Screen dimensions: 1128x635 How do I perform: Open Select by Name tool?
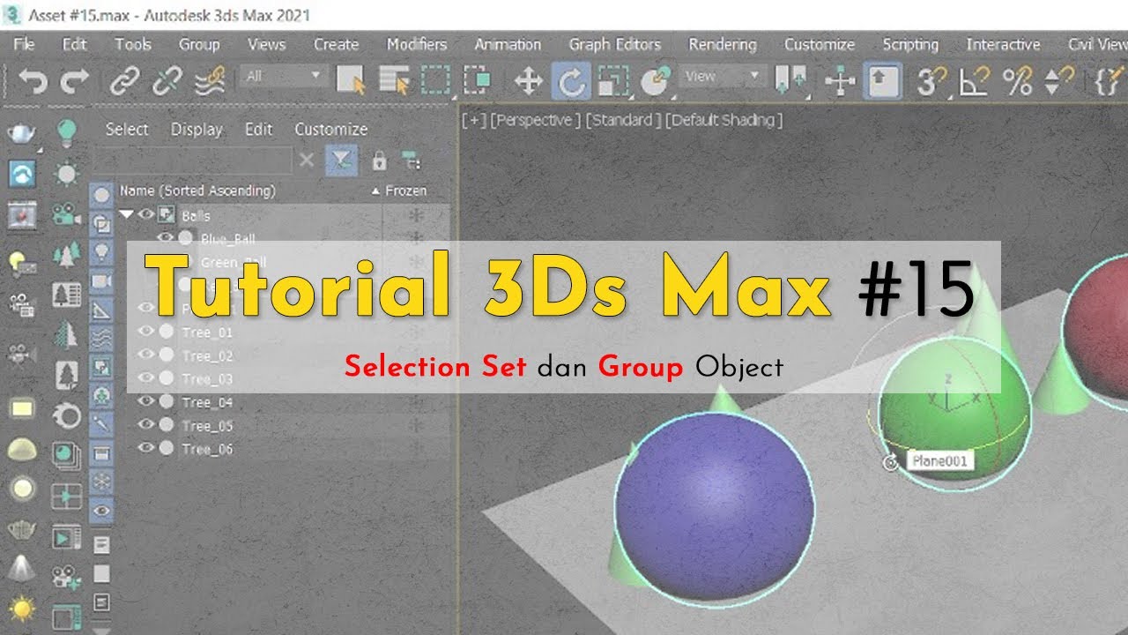pyautogui.click(x=394, y=81)
